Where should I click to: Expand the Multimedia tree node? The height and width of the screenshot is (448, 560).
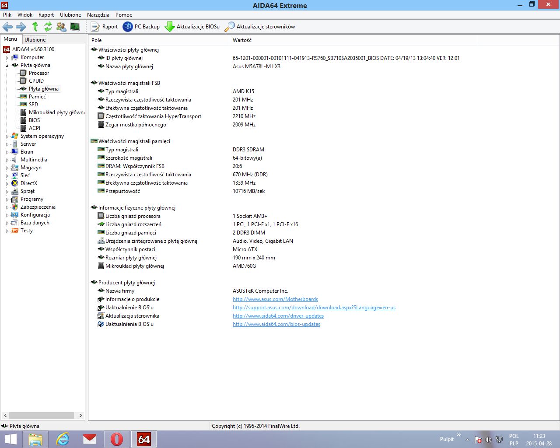tap(7, 160)
